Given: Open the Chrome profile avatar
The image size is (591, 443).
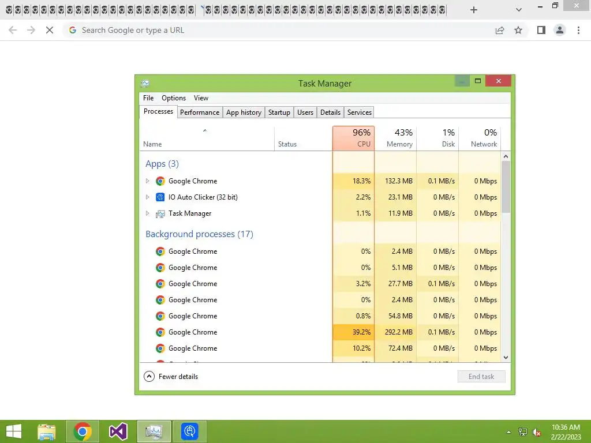Looking at the screenshot, I should [x=560, y=30].
